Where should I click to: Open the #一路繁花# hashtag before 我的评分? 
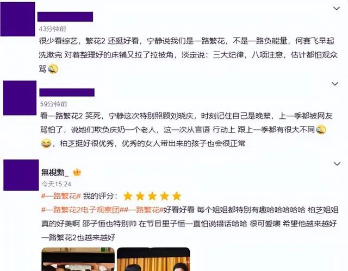coord(61,196)
